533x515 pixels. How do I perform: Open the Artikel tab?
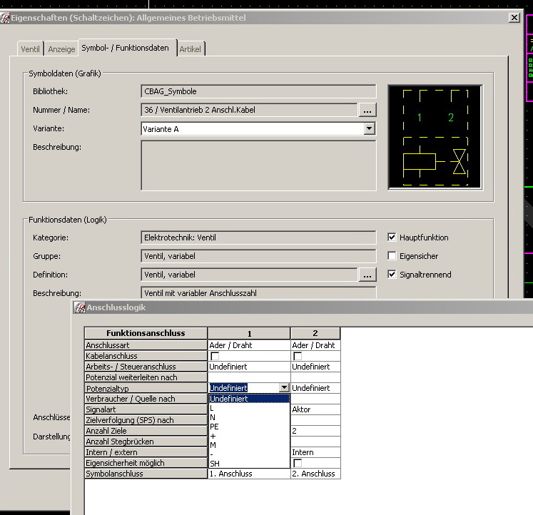(x=191, y=49)
